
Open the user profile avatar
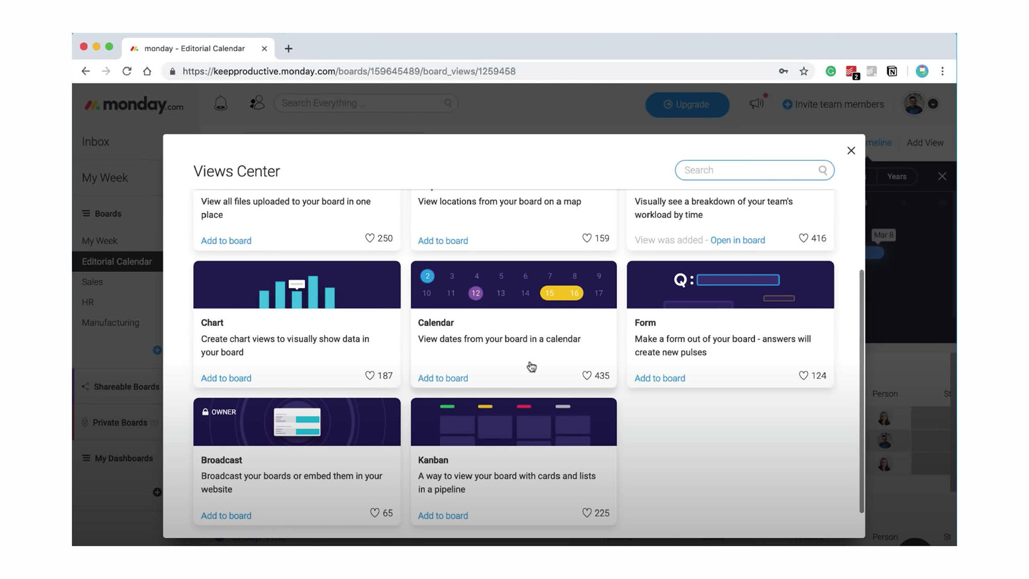pos(914,104)
